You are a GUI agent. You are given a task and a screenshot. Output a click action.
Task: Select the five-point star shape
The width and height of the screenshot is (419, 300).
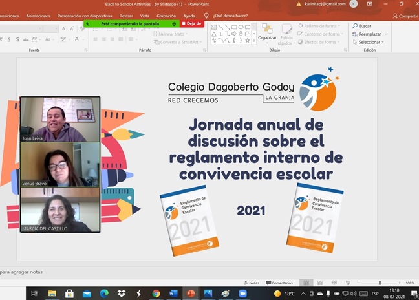click(x=248, y=41)
